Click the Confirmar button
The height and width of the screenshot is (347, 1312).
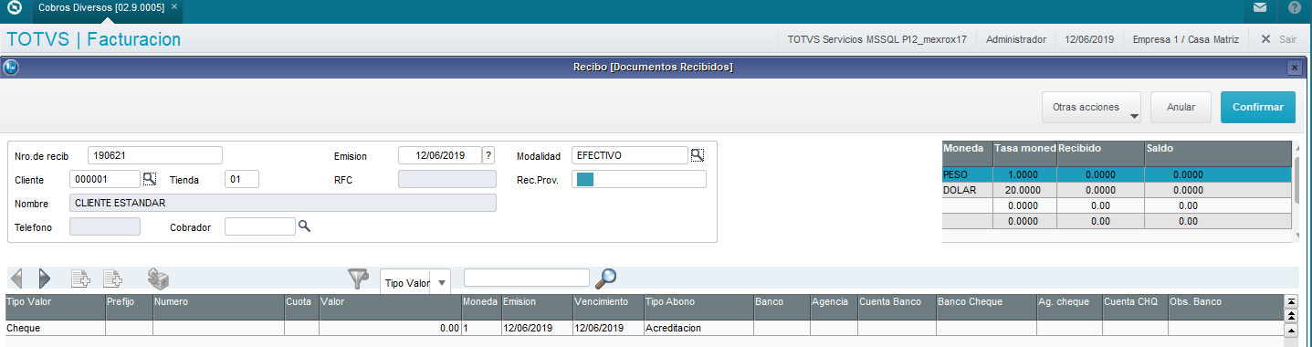1258,107
